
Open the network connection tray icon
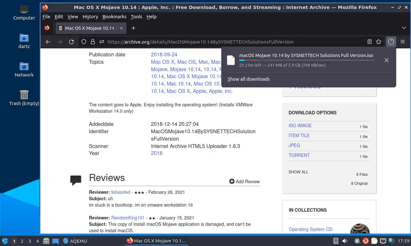[x=383, y=241]
